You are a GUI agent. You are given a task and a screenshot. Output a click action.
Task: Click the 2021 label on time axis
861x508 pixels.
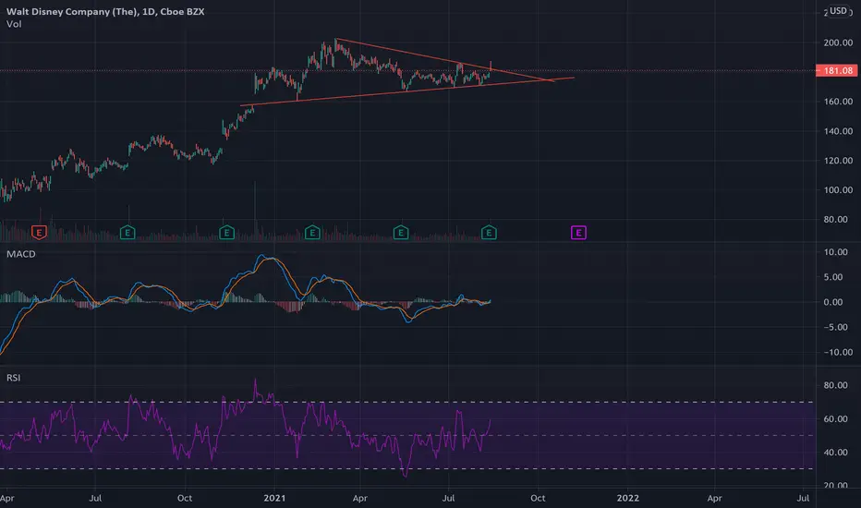pos(274,498)
